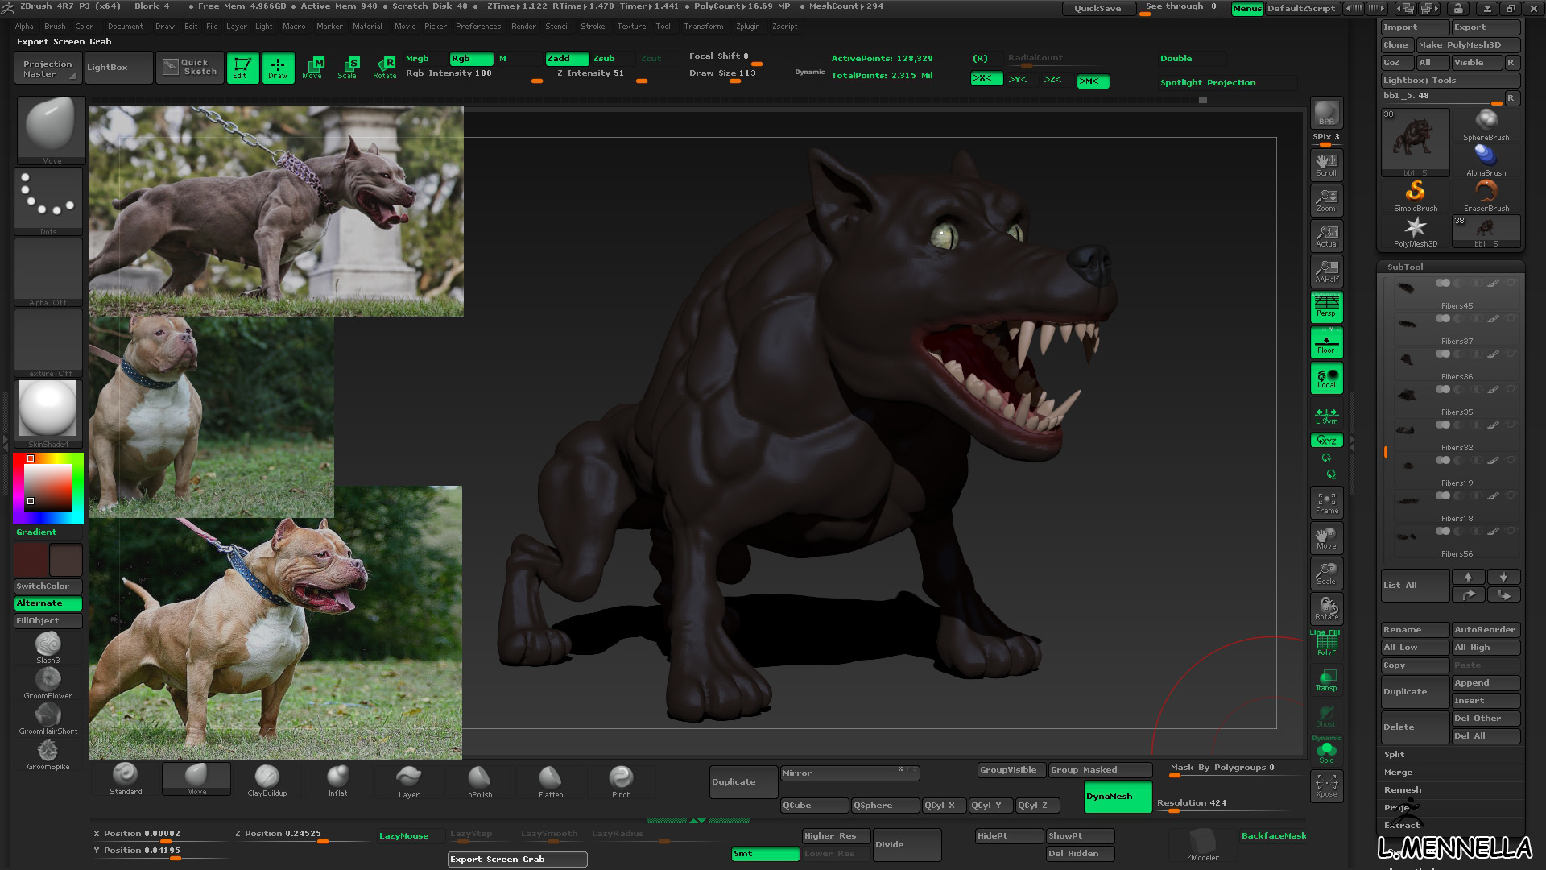Click the DynaMesh button
The image size is (1546, 870).
tap(1118, 796)
